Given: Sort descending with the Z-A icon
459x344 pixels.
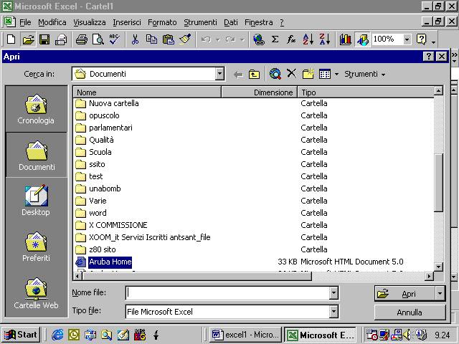Looking at the screenshot, I should 325,39.
